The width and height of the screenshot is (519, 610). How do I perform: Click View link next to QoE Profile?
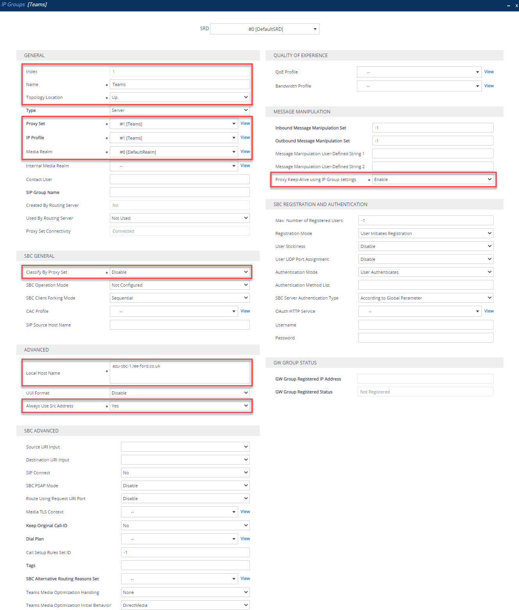tap(489, 72)
